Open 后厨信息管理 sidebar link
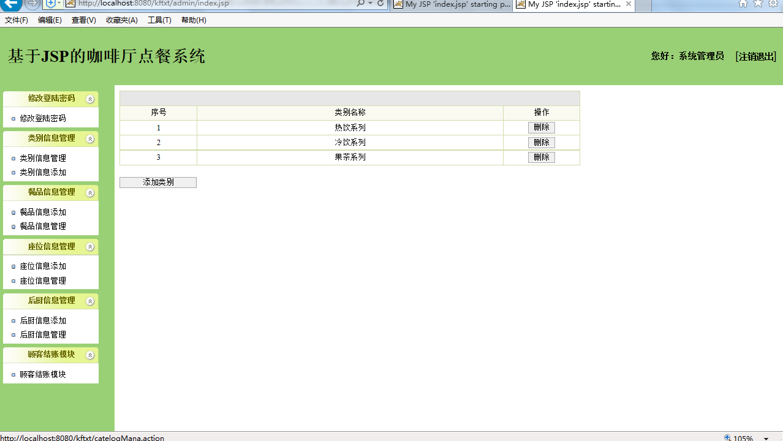This screenshot has height=441, width=783. pos(43,334)
